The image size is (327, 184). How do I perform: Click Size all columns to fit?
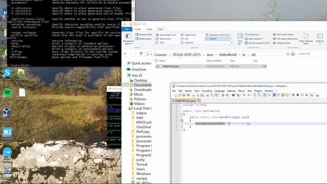[257, 43]
